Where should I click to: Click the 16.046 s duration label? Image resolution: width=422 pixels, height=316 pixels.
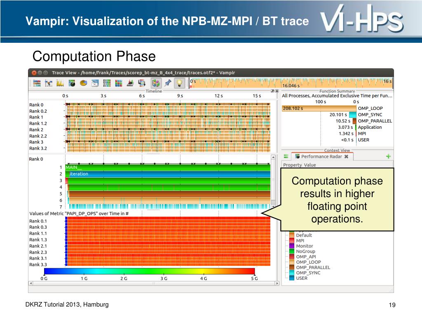click(291, 86)
